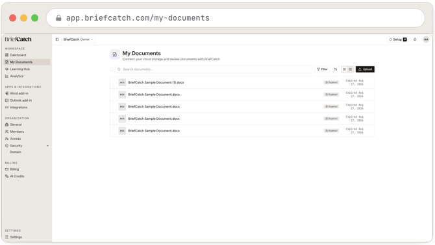
Task: Click the Expired badge on Sample Document (1).docx
Action: (331, 82)
